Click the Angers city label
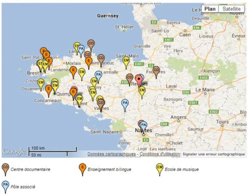This screenshot has height=196, width=248. 178,117
